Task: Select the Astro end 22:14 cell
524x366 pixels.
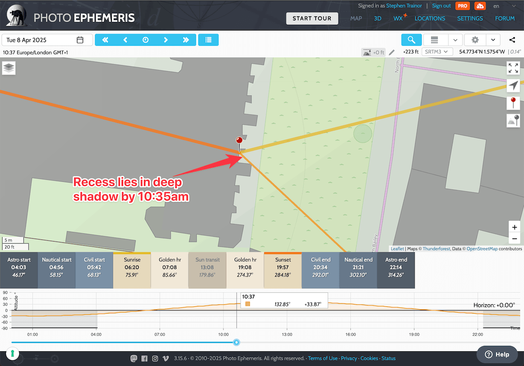Action: [396, 270]
